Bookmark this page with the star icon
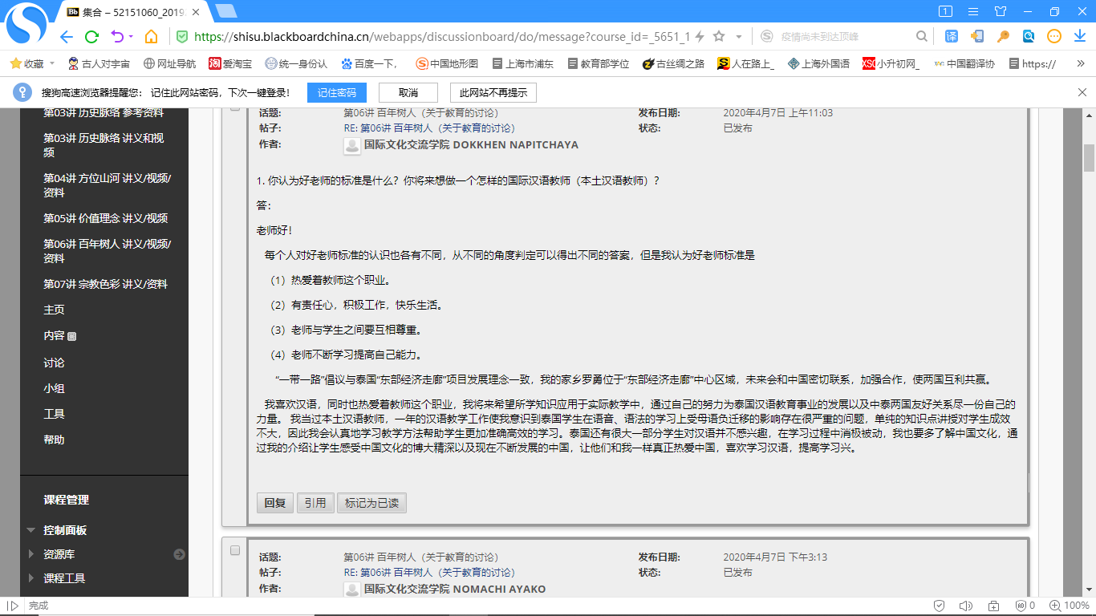 (x=719, y=37)
